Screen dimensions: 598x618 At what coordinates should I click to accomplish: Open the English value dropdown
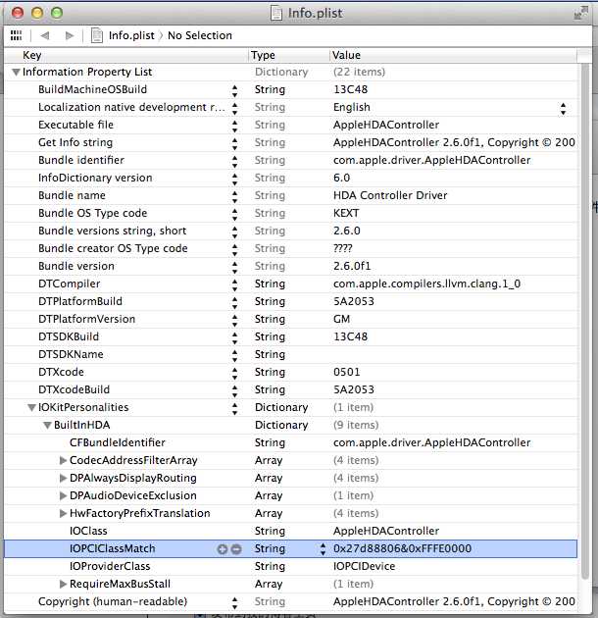pos(563,109)
